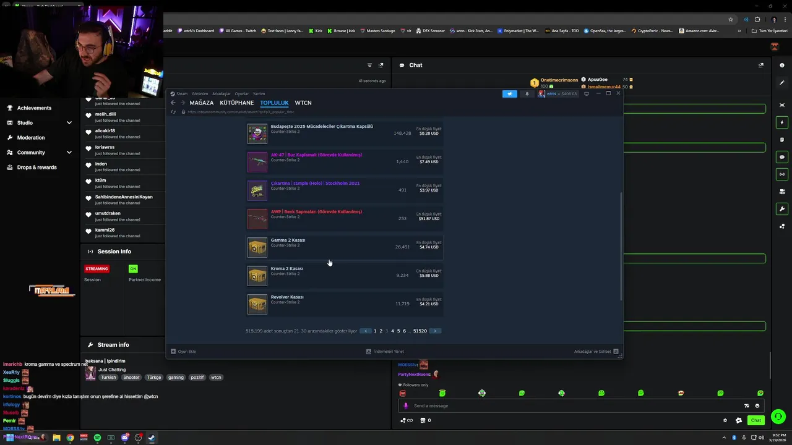Open s1mple Holo Stockholm 2021 sticker listing
Image resolution: width=792 pixels, height=445 pixels.
click(345, 190)
